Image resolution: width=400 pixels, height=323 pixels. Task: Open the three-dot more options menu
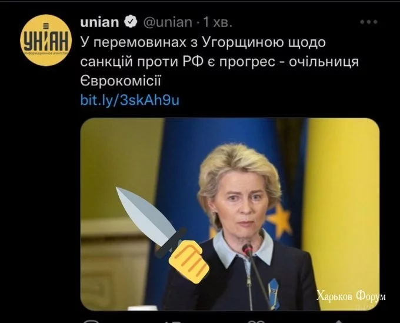coord(369,22)
